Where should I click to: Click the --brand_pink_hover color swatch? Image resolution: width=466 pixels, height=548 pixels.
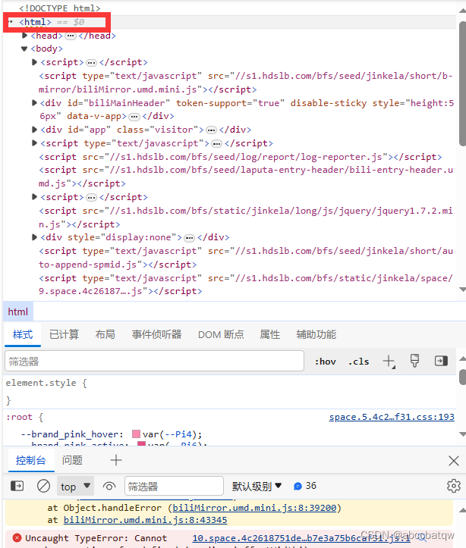click(x=136, y=434)
